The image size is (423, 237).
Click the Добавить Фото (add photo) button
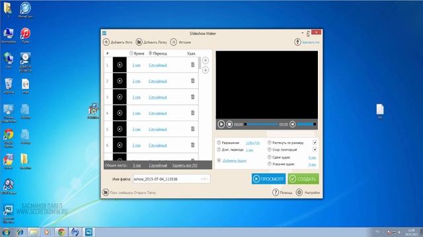click(118, 42)
